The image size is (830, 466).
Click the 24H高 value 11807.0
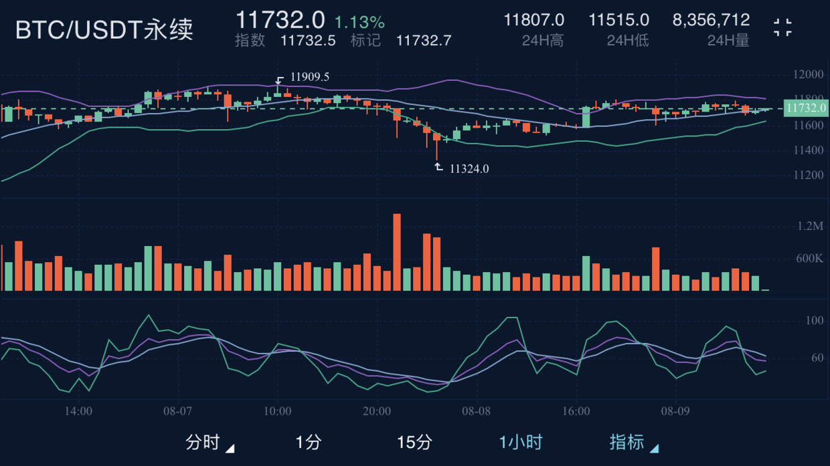click(533, 21)
